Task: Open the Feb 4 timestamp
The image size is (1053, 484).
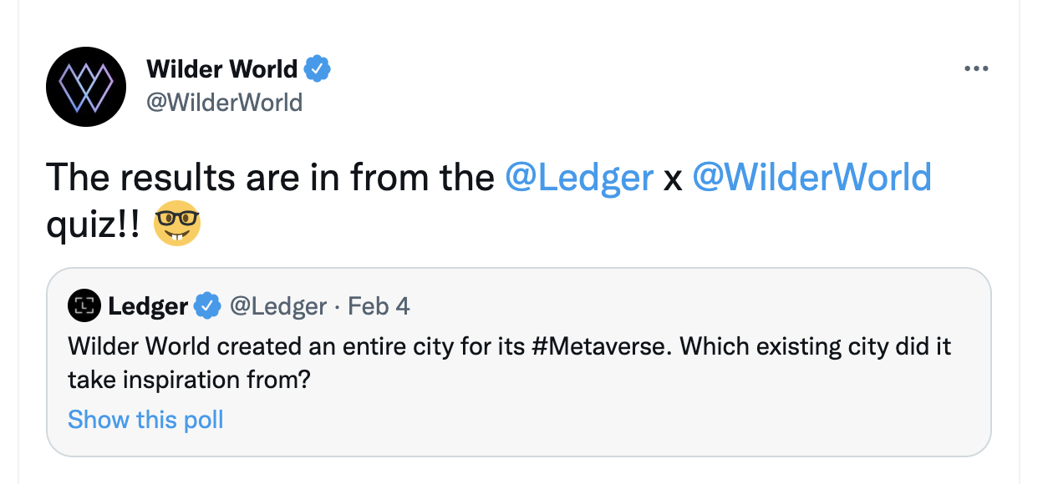Action: click(379, 306)
